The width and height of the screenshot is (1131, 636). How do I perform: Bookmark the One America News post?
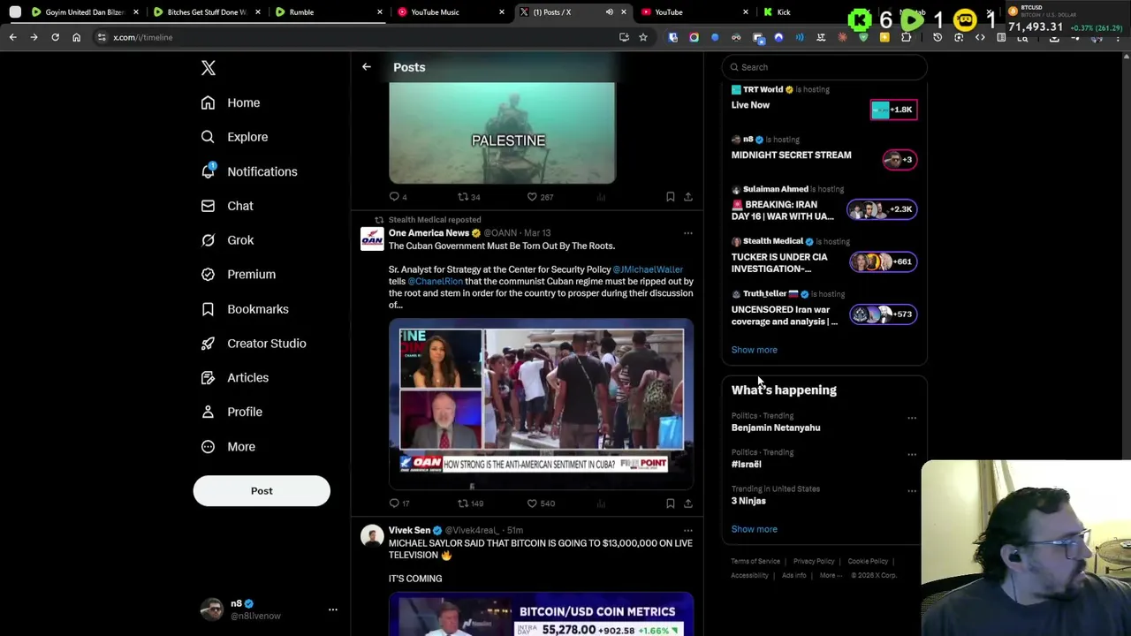[x=670, y=503]
